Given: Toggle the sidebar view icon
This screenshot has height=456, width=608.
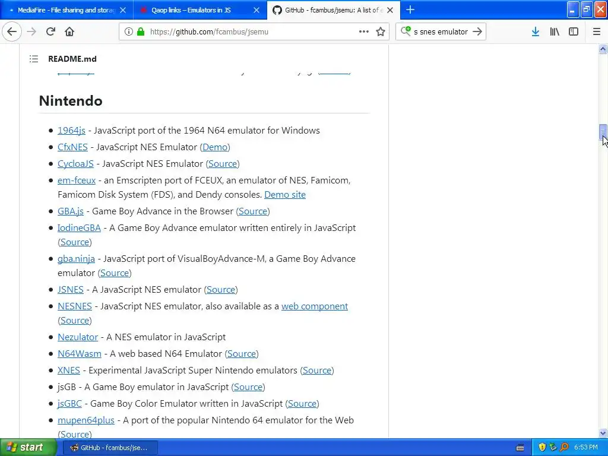Looking at the screenshot, I should [x=574, y=31].
